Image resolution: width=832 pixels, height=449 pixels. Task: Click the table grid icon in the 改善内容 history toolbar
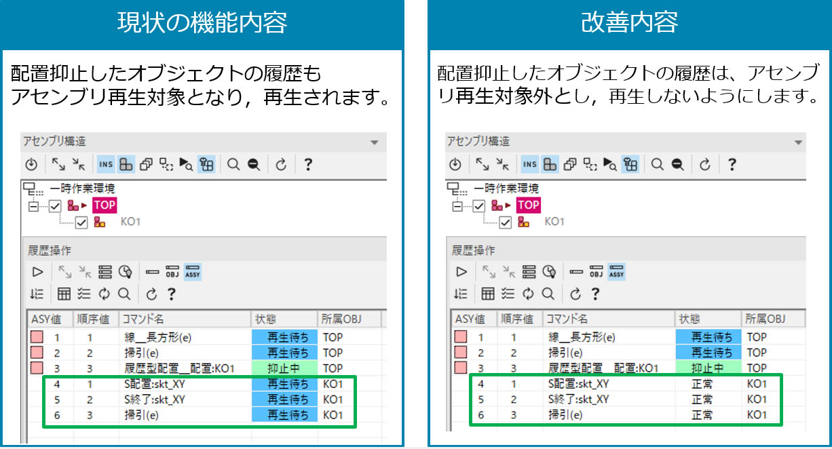(x=487, y=294)
